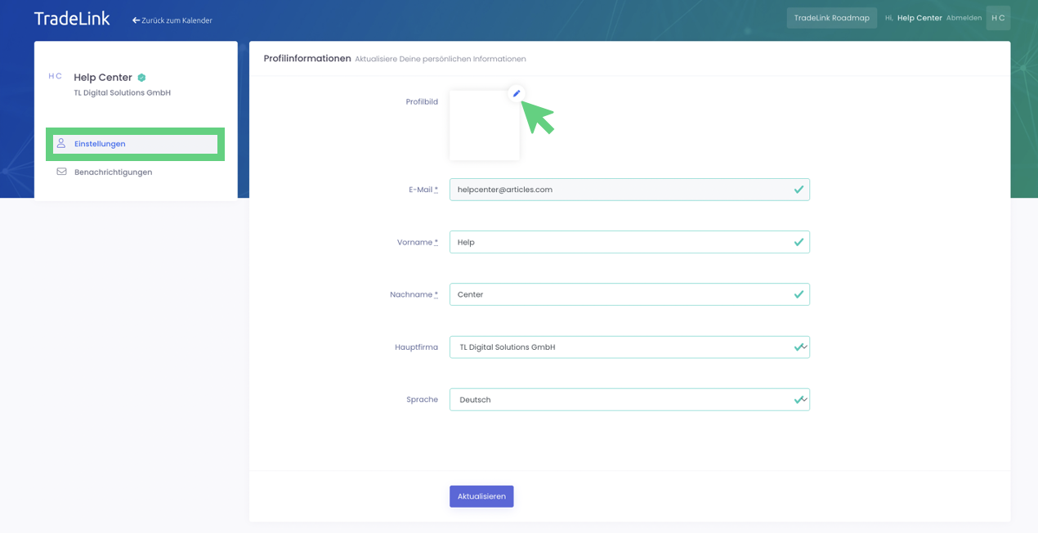1038x533 pixels.
Task: Click the empty profile picture thumbnail
Action: click(484, 127)
